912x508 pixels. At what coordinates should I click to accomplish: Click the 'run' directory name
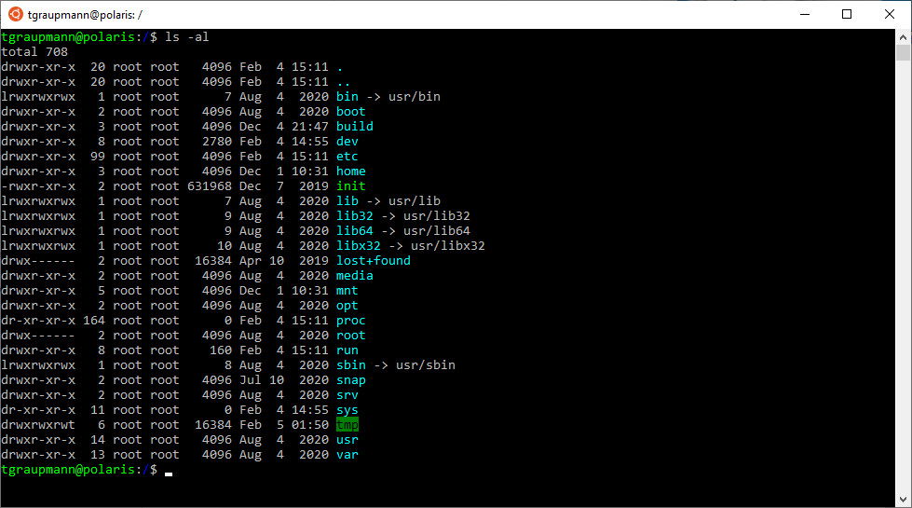point(347,350)
